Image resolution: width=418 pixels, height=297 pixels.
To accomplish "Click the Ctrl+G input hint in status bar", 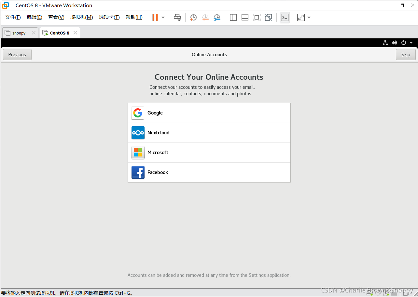I will click(67, 293).
